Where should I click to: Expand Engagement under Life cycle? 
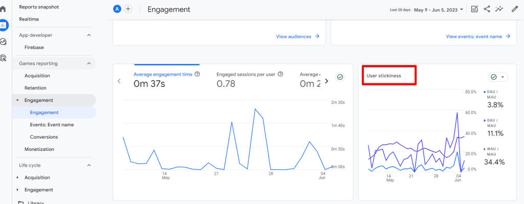click(x=18, y=190)
